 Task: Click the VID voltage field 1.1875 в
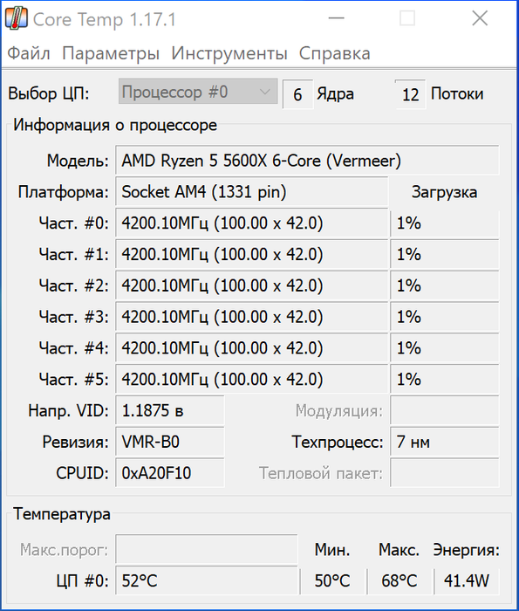(x=170, y=410)
